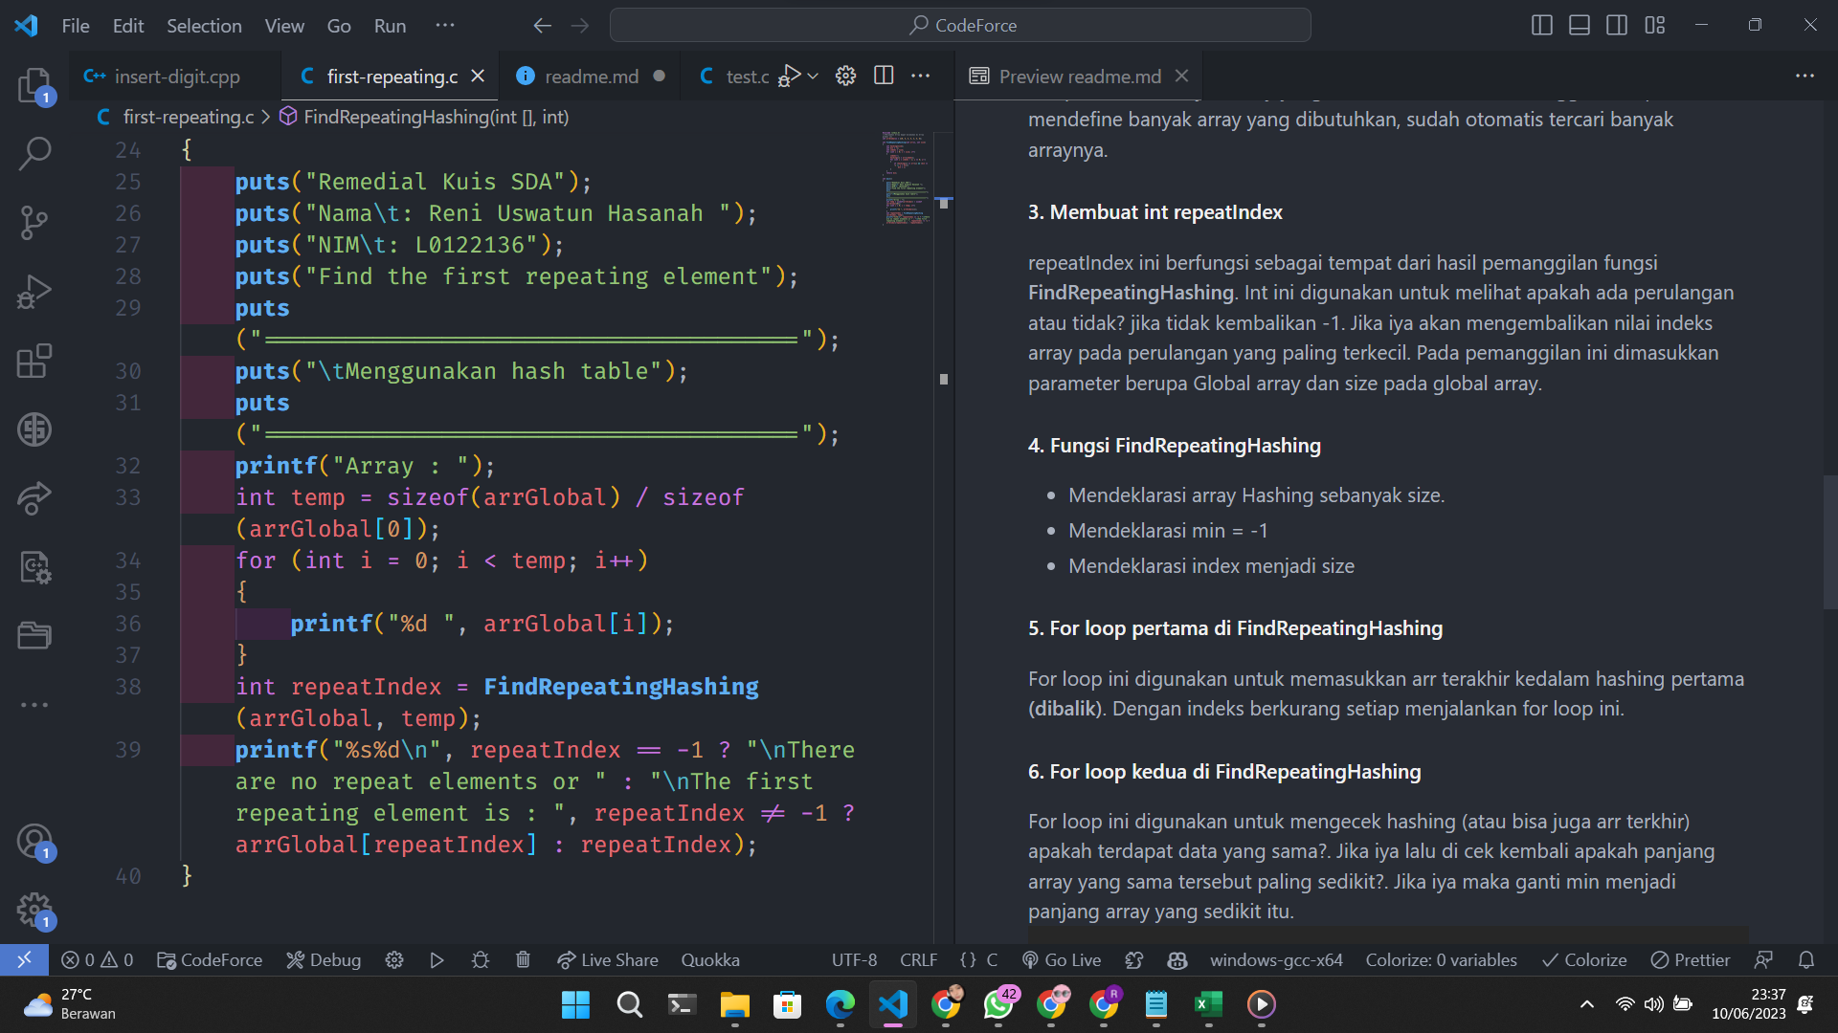The width and height of the screenshot is (1838, 1033).
Task: Open the Search view in the sidebar
Action: (x=34, y=153)
